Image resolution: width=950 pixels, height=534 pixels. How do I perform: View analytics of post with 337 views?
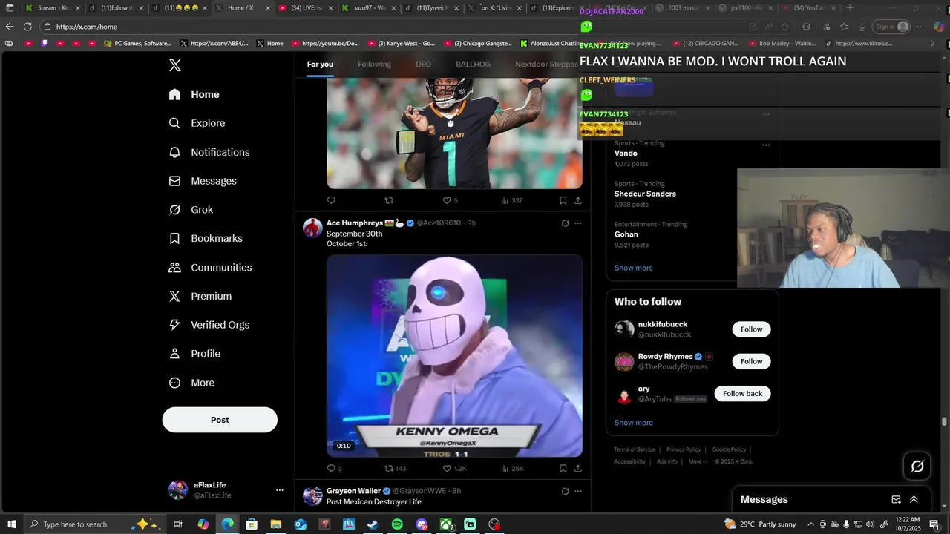(x=511, y=200)
